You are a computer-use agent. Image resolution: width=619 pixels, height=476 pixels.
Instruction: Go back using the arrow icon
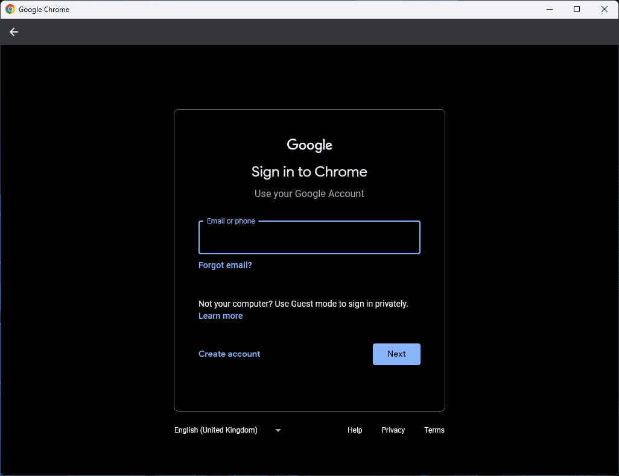point(14,32)
